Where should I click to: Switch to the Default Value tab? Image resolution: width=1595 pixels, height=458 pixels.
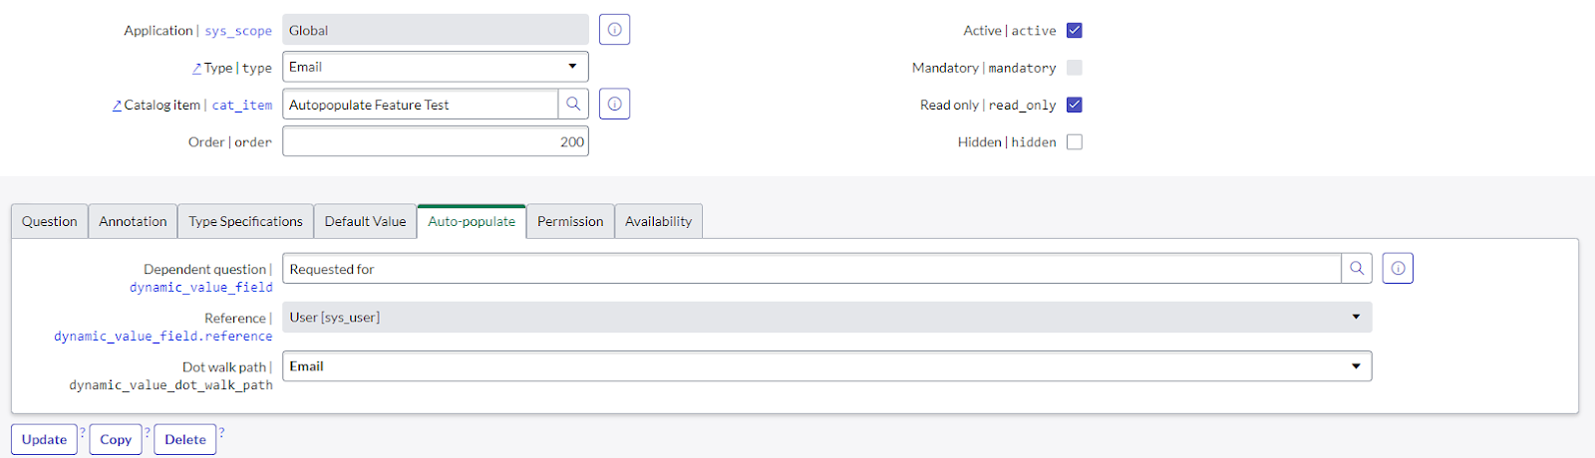click(365, 221)
